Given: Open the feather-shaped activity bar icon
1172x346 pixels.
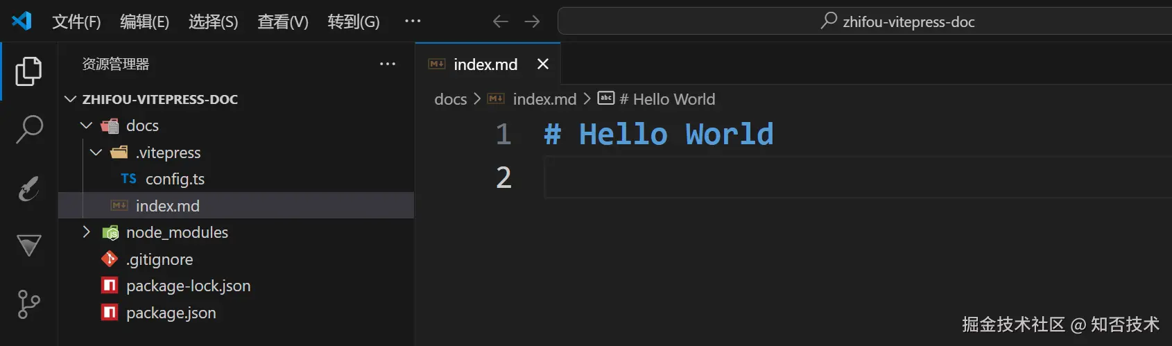Looking at the screenshot, I should click(x=28, y=188).
